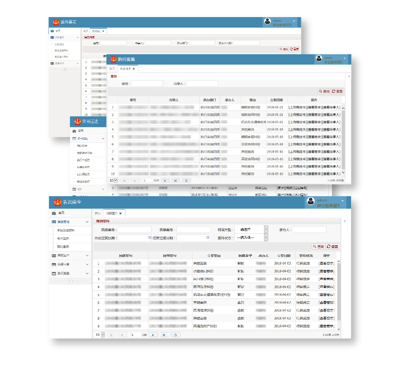This screenshot has height=371, width=400.
Task: Select 已完成任务 in 文书送达 sidebar
Action: click(83, 174)
